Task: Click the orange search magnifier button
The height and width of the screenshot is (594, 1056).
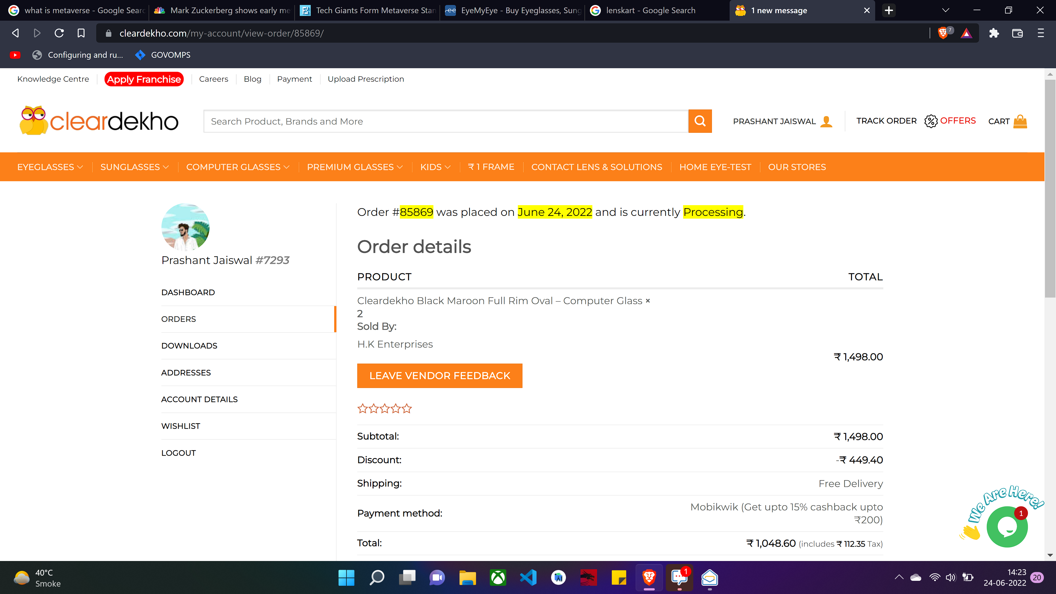Action: click(x=700, y=121)
